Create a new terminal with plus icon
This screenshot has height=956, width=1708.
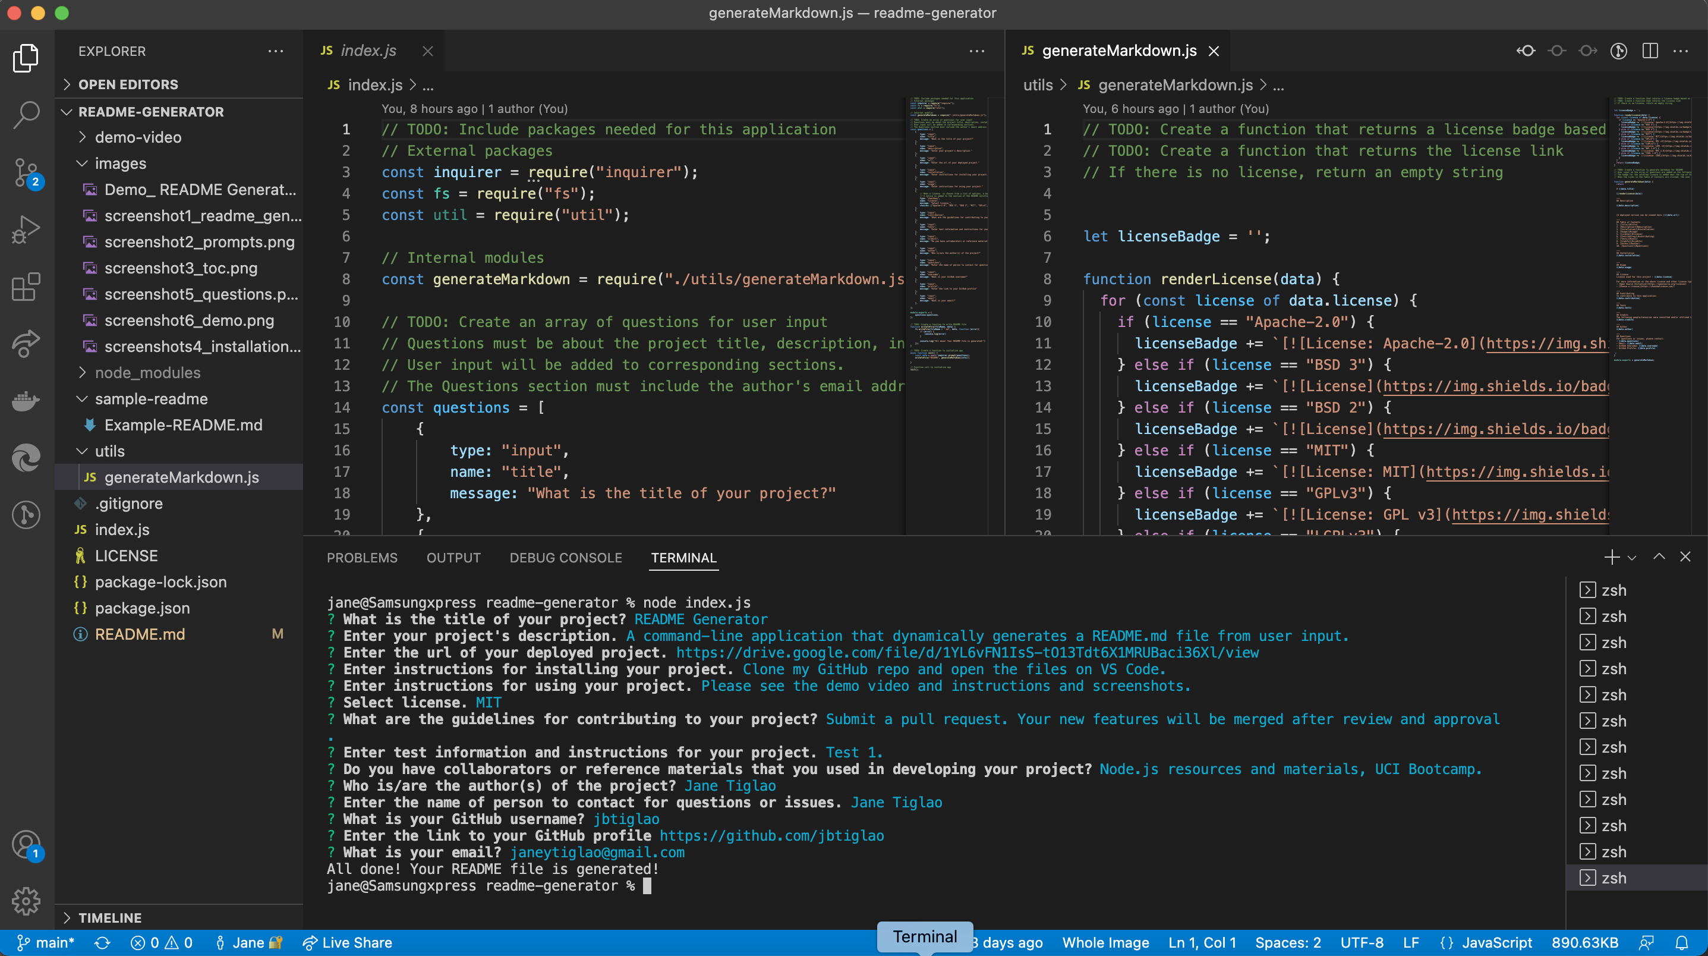pyautogui.click(x=1612, y=557)
